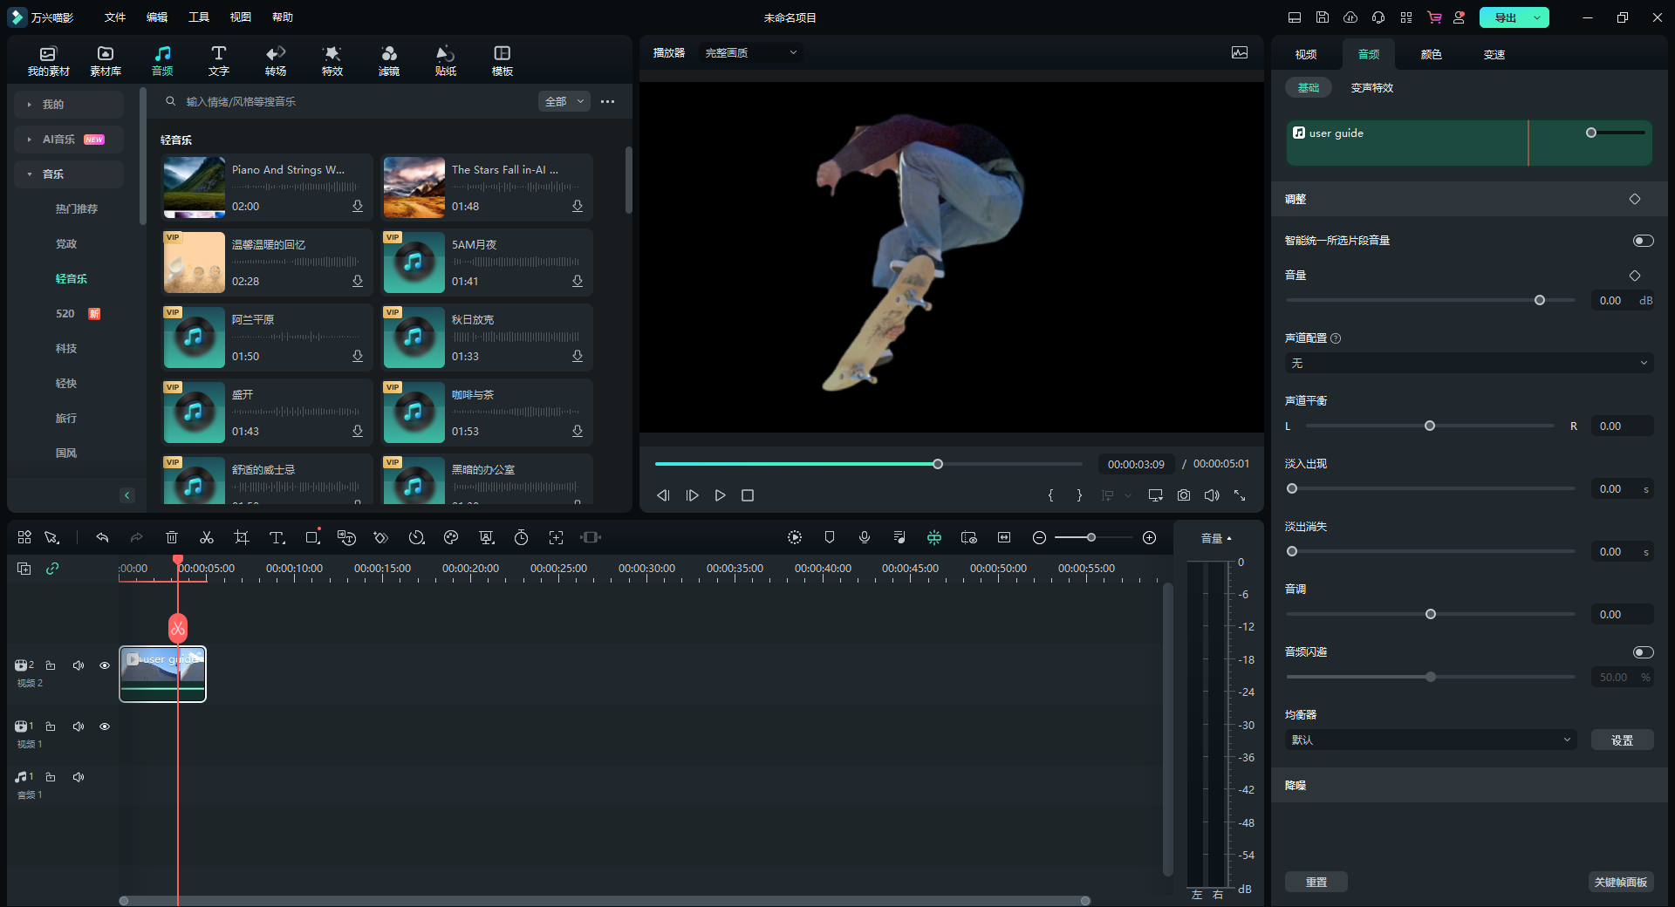
Task: Click the split scissors icon in timeline toolbar
Action: click(x=207, y=538)
